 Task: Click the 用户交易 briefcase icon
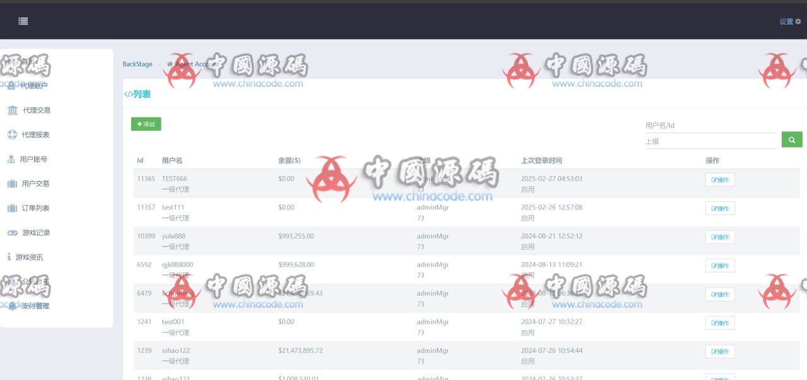click(x=12, y=184)
